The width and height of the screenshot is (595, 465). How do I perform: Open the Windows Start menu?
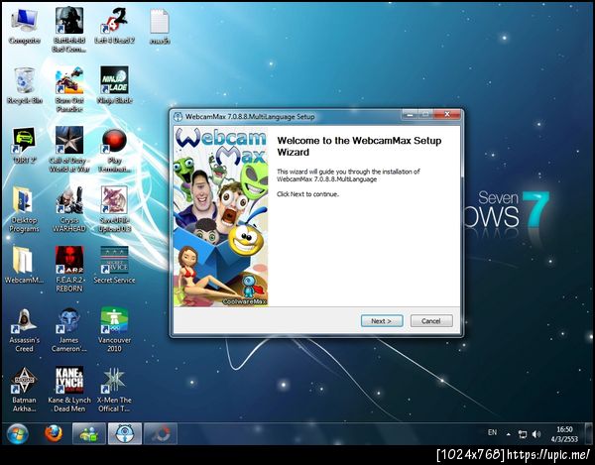pyautogui.click(x=17, y=433)
